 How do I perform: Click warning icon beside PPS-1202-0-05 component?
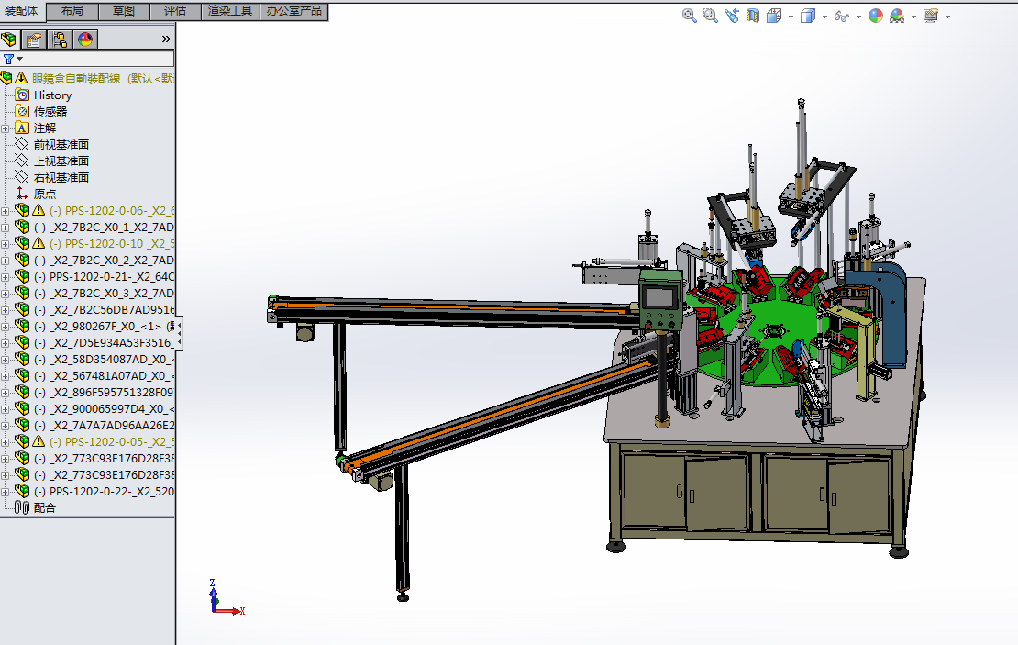[x=39, y=441]
